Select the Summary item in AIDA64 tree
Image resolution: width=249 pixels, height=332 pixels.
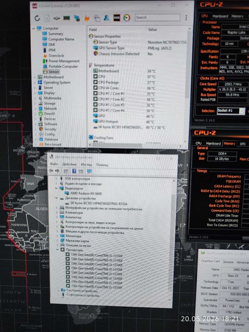[x=53, y=34]
